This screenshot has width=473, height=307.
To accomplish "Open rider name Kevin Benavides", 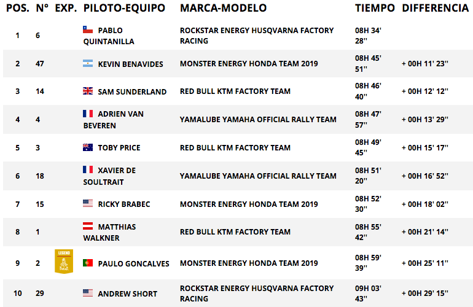I will pos(130,64).
